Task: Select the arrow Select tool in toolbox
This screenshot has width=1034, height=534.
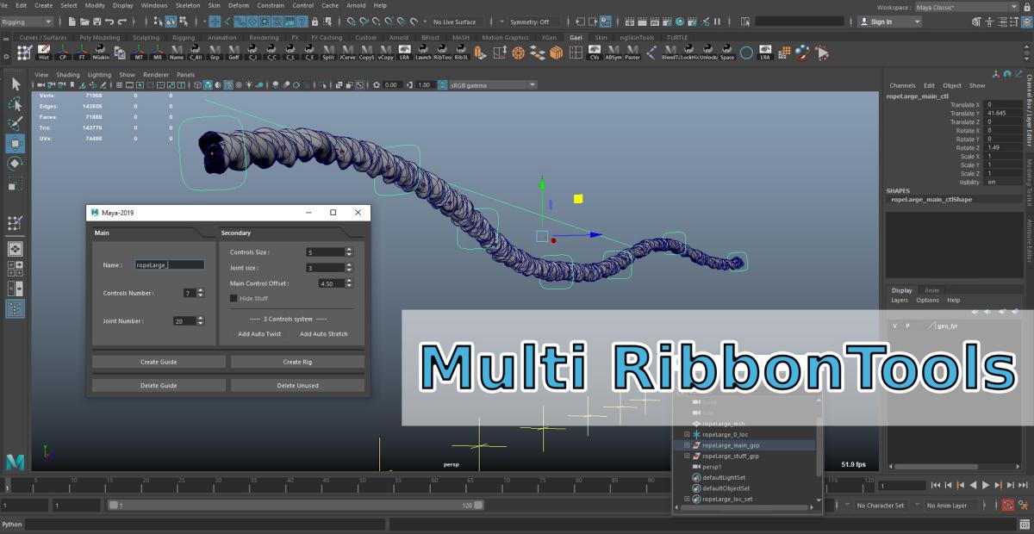Action: coord(16,84)
